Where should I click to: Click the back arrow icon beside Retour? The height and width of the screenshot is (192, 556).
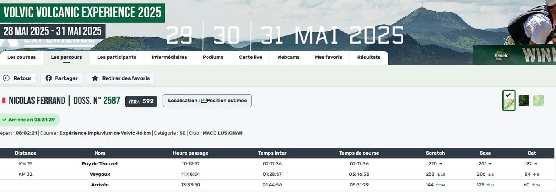[x=6, y=78]
